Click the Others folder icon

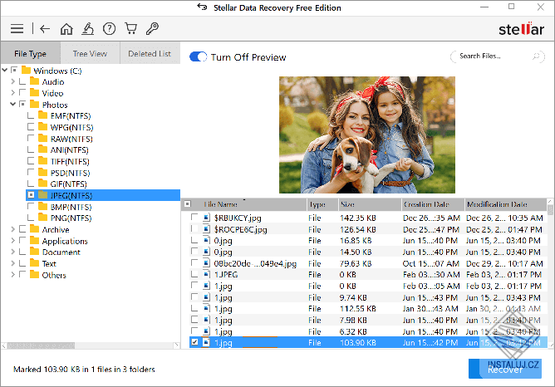pyautogui.click(x=34, y=275)
